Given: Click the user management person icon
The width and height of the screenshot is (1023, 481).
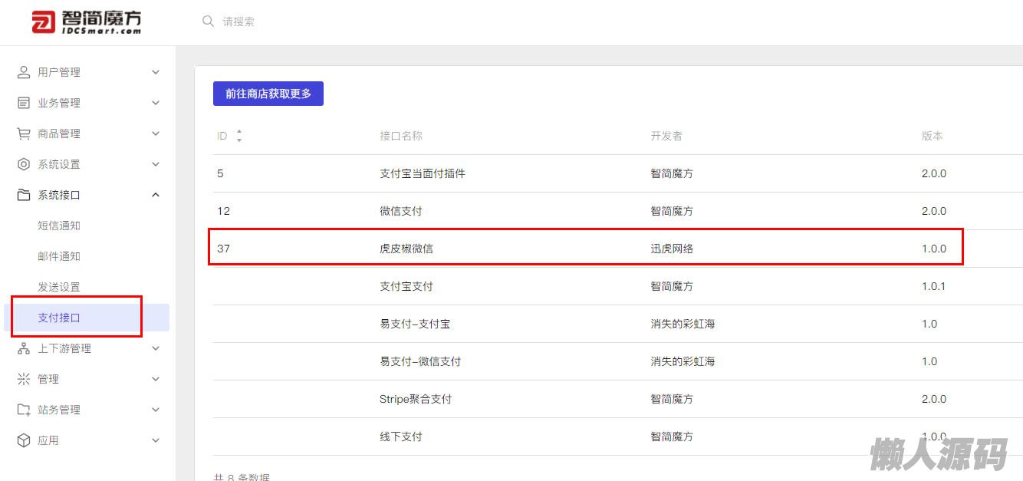Looking at the screenshot, I should point(24,72).
